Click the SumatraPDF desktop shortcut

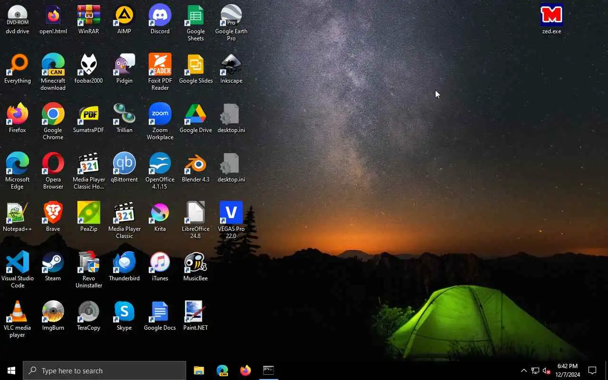point(89,118)
